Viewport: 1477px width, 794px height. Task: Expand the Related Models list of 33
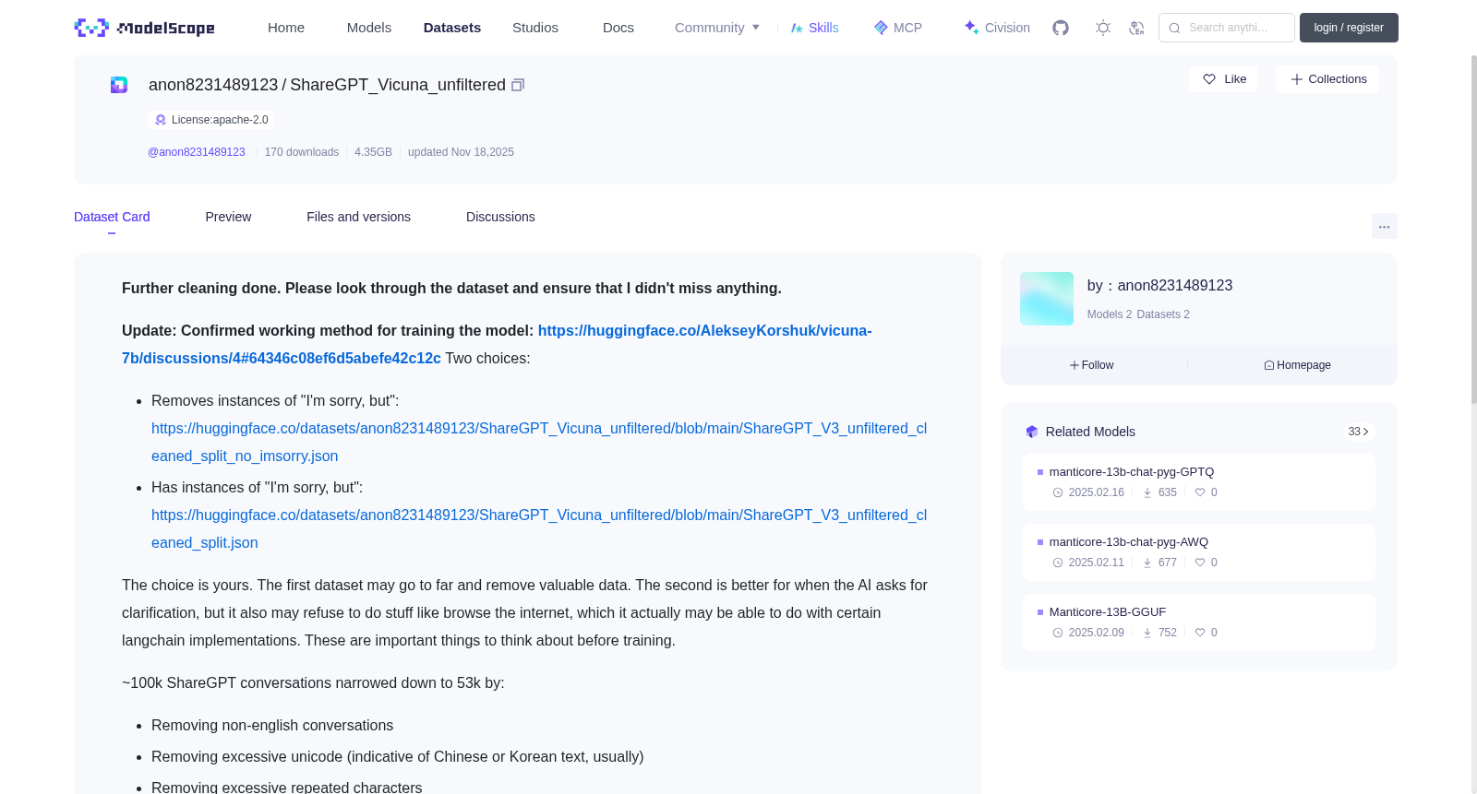(x=1358, y=432)
